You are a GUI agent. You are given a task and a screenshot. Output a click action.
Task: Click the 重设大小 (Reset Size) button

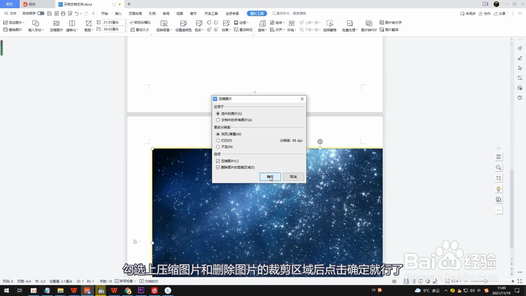pos(140,30)
